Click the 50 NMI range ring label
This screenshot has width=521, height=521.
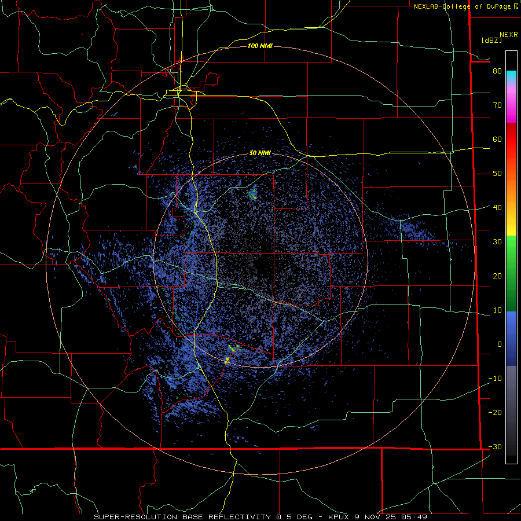point(260,153)
